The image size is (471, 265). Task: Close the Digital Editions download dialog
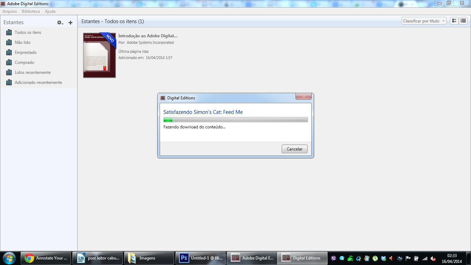(x=303, y=97)
